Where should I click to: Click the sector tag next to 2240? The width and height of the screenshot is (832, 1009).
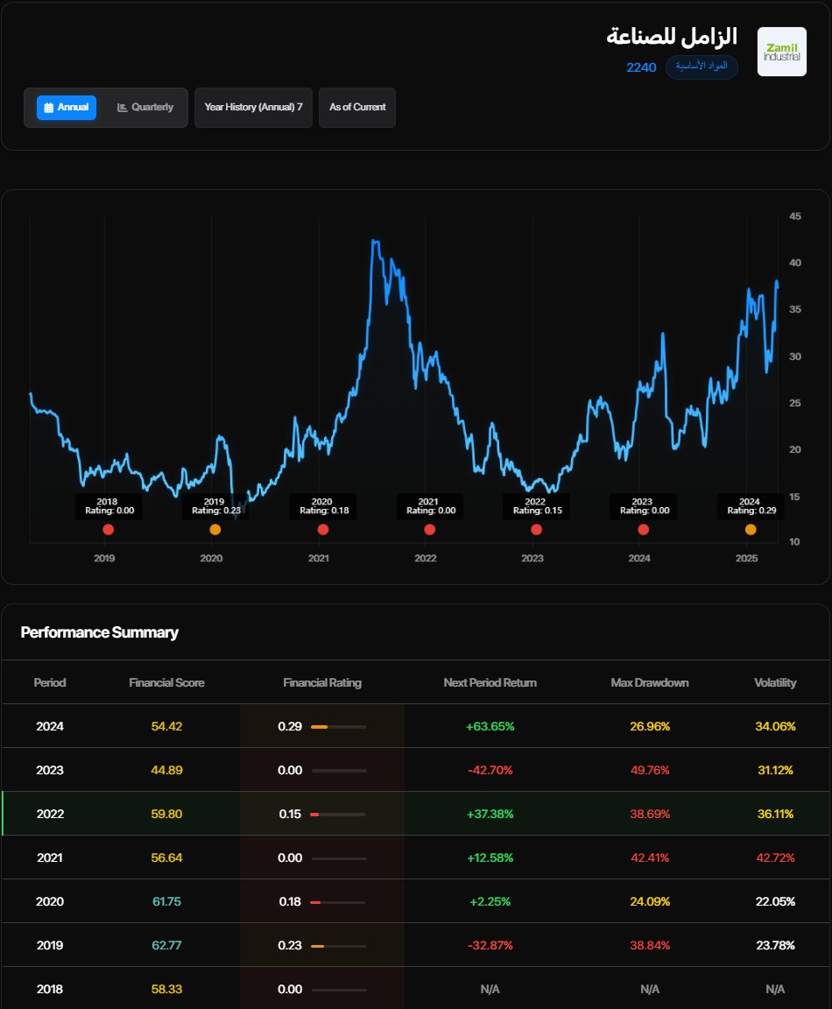[x=702, y=67]
